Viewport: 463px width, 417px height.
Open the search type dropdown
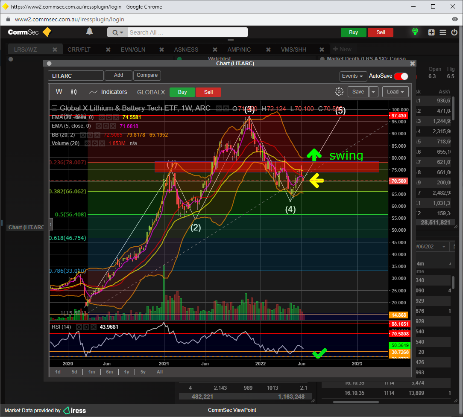[x=117, y=32]
